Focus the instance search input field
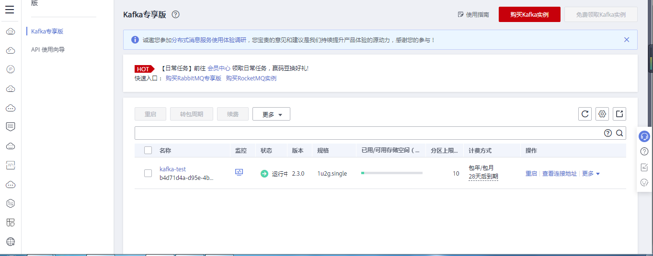The image size is (653, 256). 368,133
